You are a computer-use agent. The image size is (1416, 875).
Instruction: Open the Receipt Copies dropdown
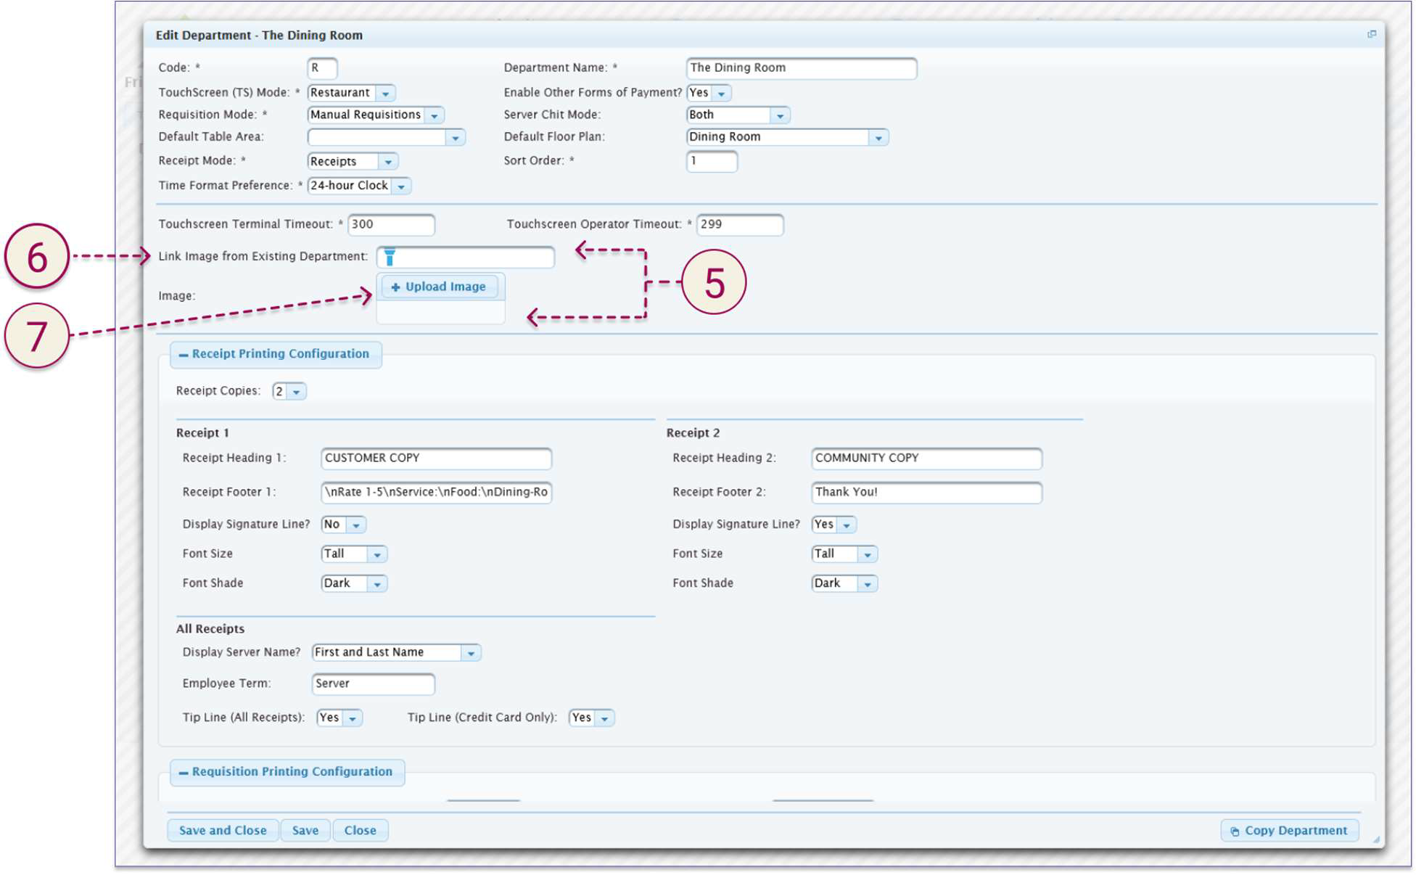[296, 392]
